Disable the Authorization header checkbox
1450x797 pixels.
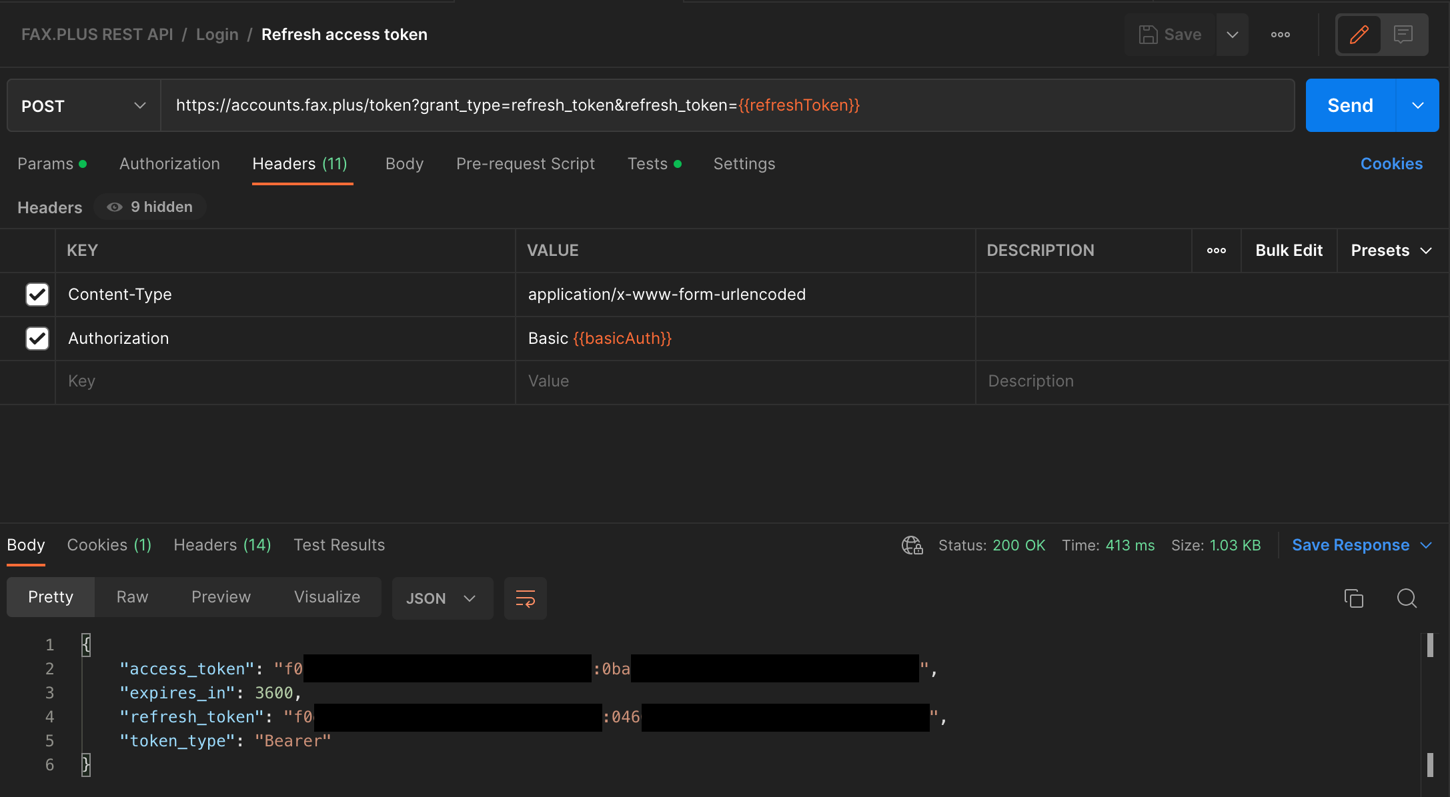pyautogui.click(x=37, y=339)
